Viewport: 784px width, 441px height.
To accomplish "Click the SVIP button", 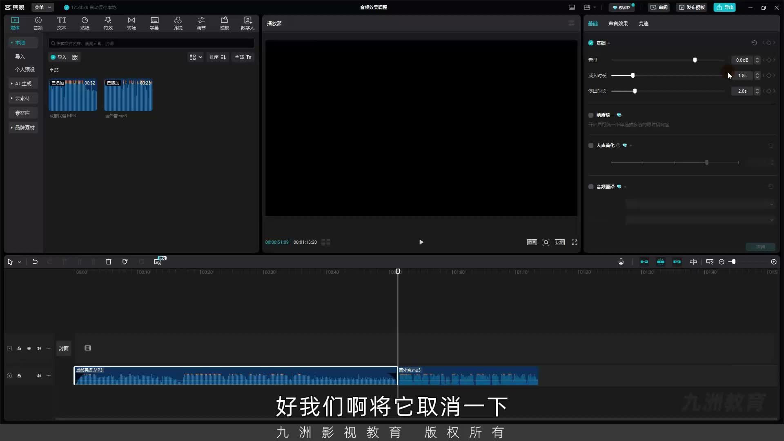I will tap(621, 7).
